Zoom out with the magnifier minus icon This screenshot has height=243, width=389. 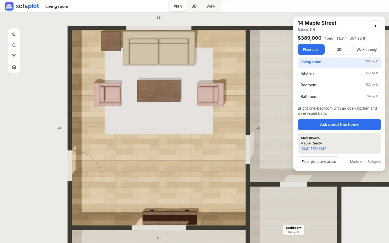click(14, 45)
